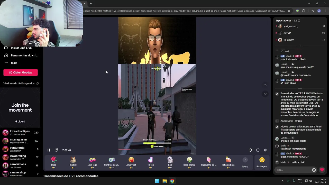Open carolsimaas live channel
This screenshot has height=185, width=329.
(20, 165)
